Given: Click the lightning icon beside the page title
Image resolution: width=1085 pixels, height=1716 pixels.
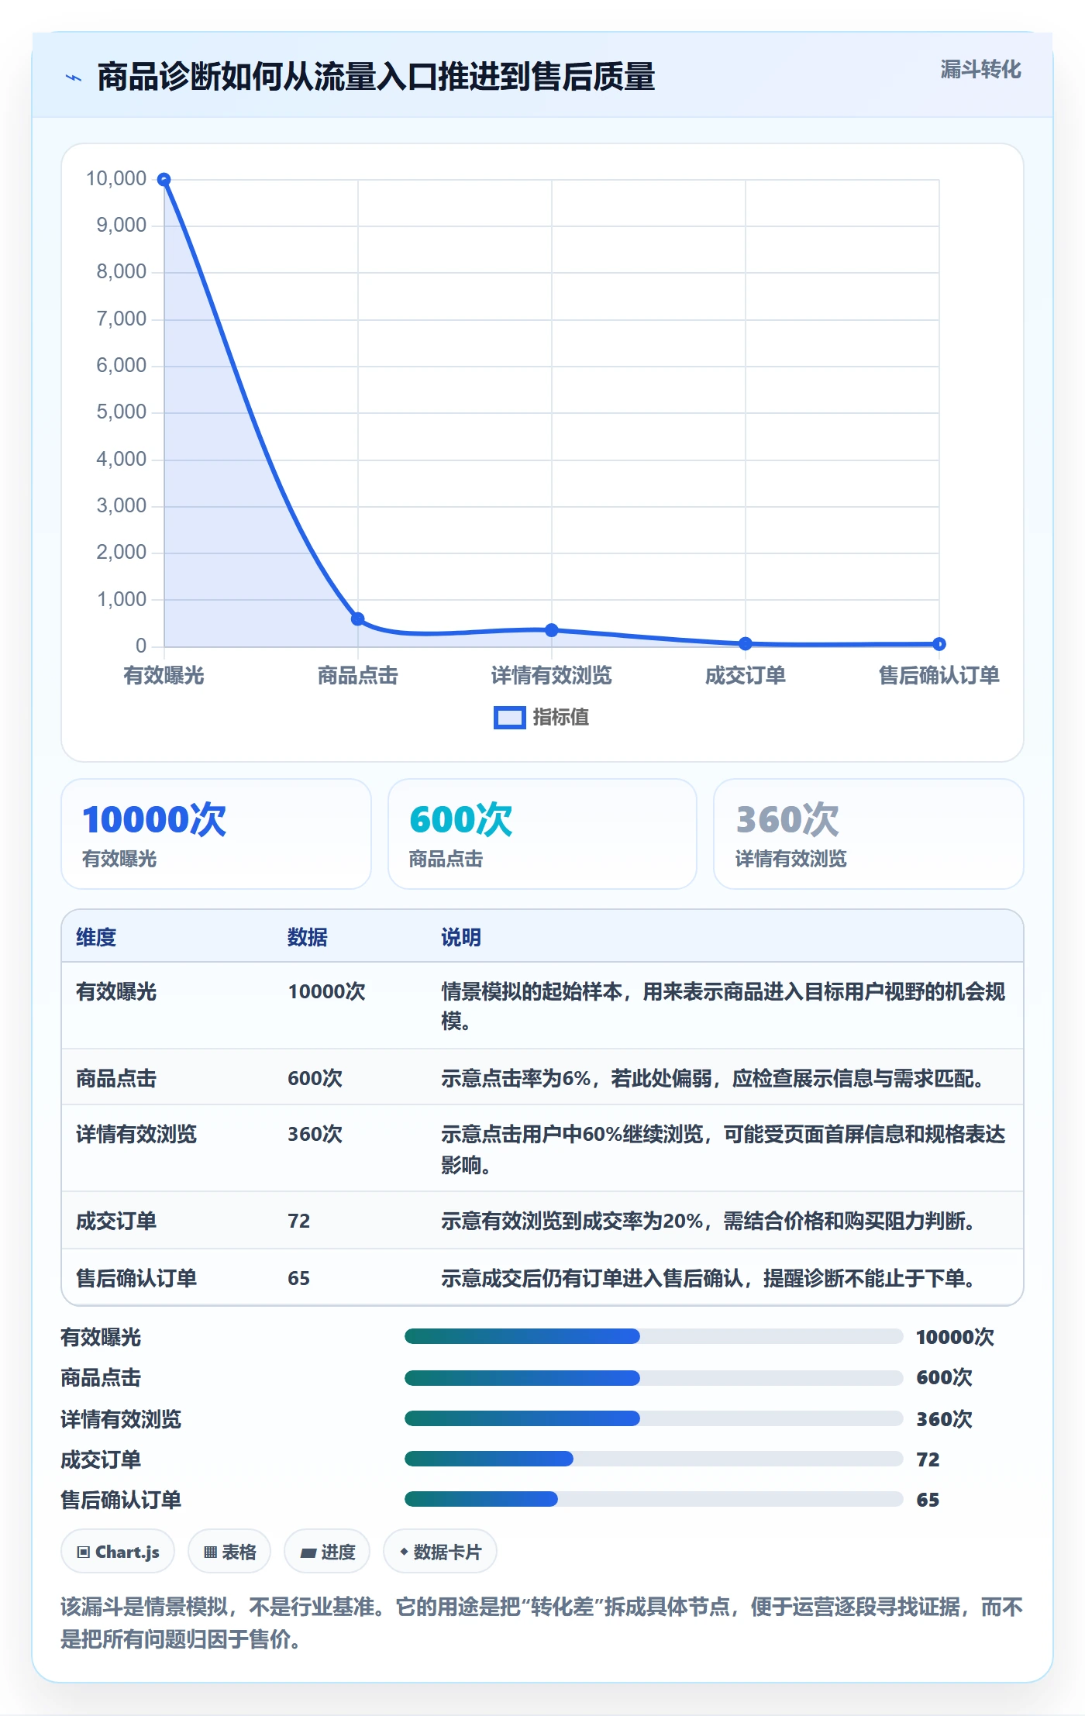Looking at the screenshot, I should click(74, 78).
